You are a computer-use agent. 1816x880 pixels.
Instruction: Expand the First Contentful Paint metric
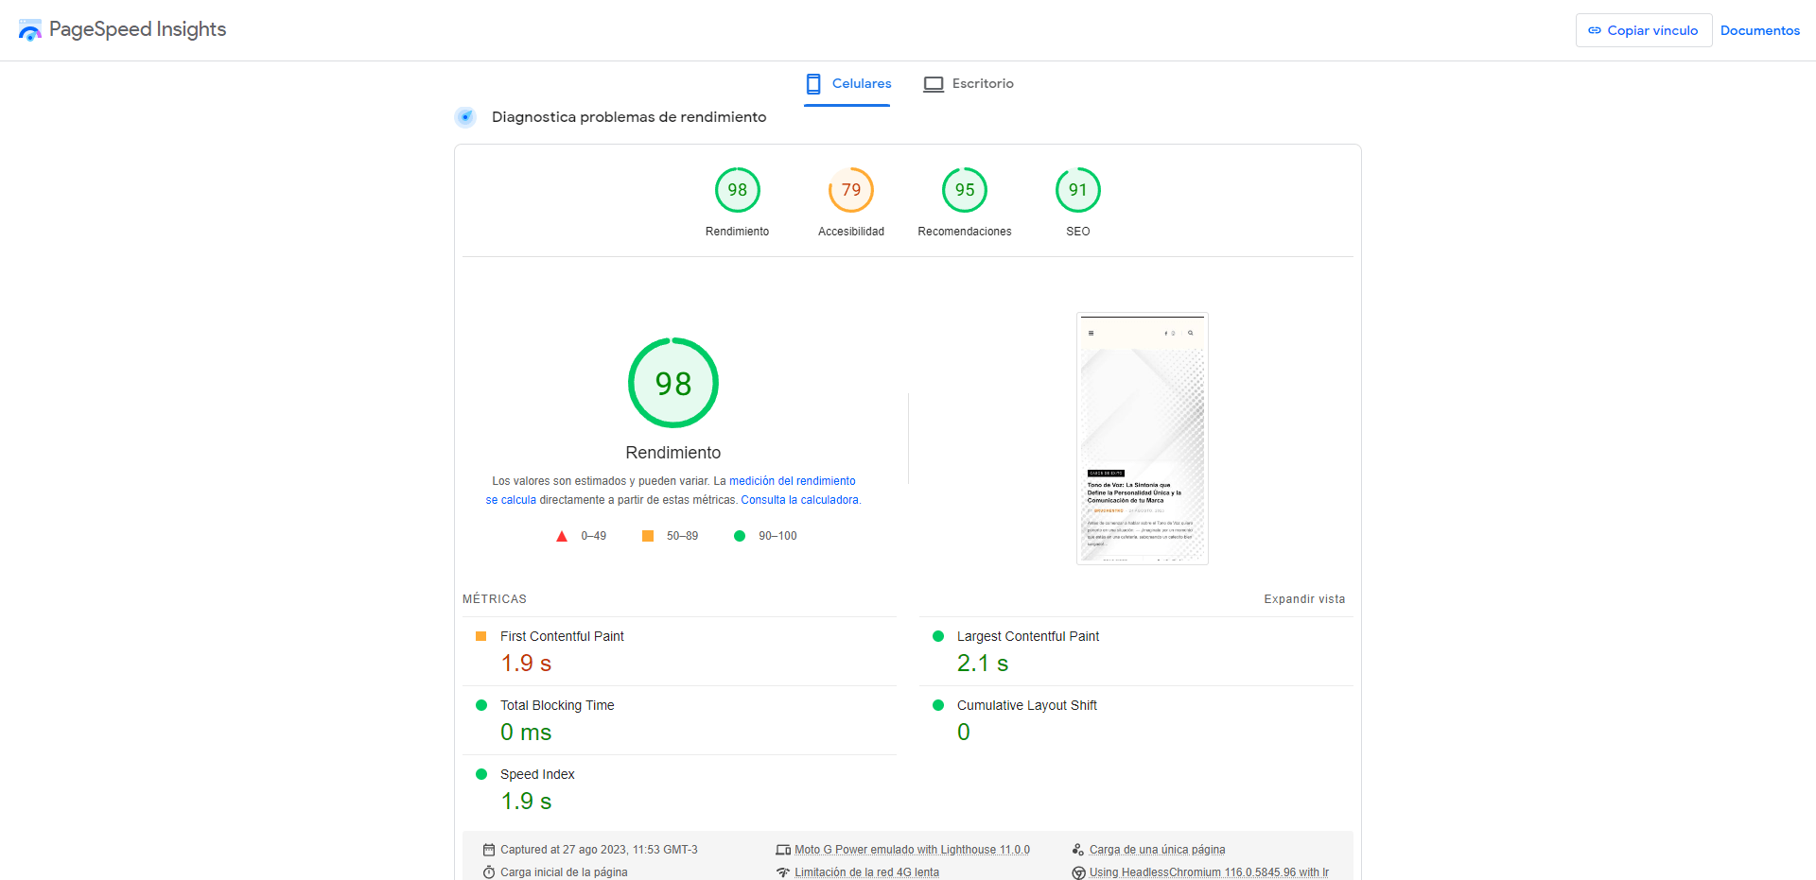562,637
